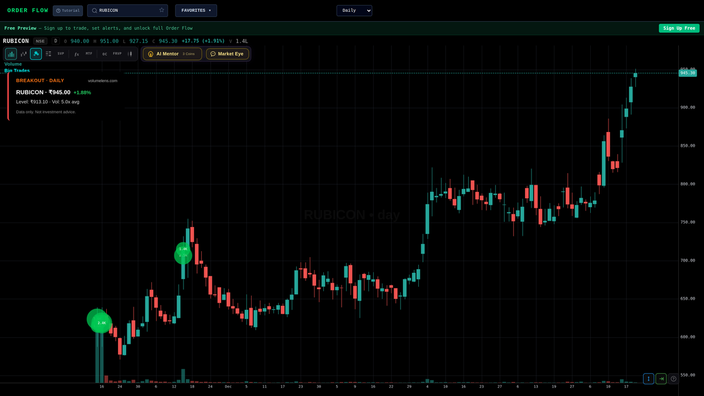
Task: Enable the auto-scale toggle near bottom right
Action: [x=648, y=378]
